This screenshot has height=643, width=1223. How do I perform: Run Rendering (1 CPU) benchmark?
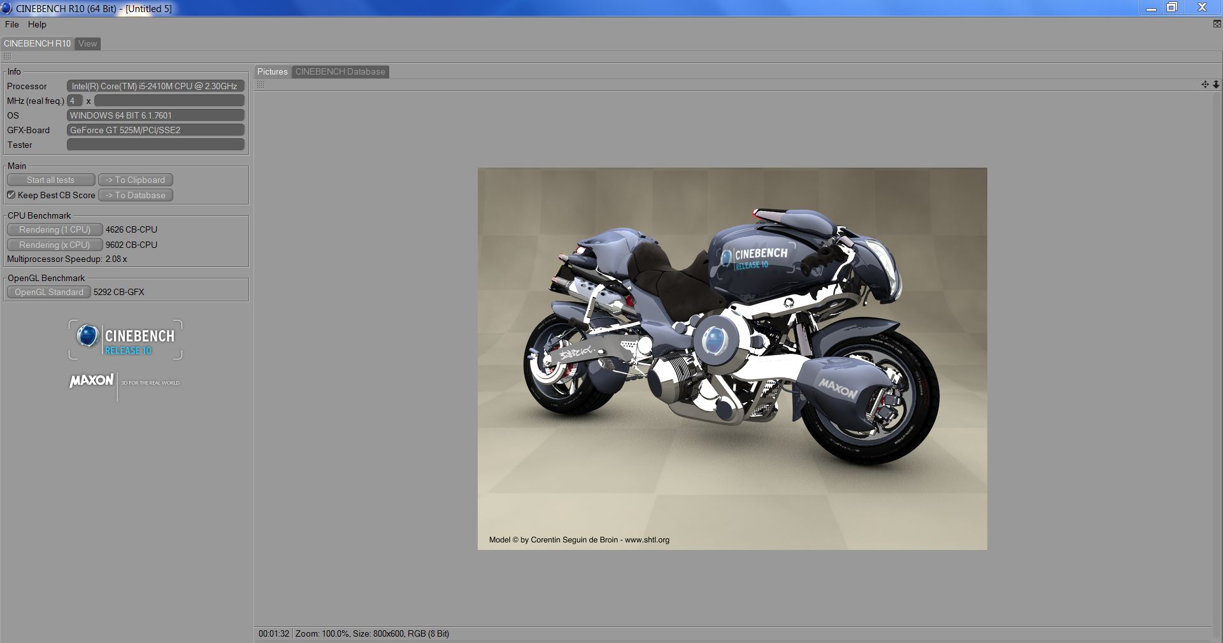(55, 229)
